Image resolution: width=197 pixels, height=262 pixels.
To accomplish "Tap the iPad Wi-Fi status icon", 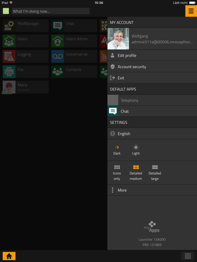I will coord(11,2).
